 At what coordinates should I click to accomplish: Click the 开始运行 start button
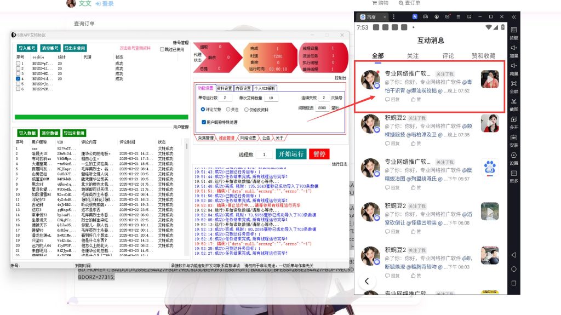[290, 154]
